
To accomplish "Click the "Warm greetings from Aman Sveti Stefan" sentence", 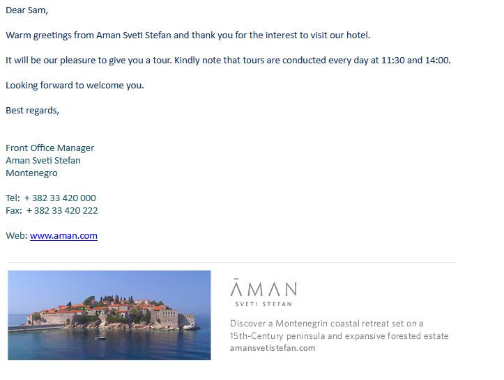I will [x=97, y=35].
